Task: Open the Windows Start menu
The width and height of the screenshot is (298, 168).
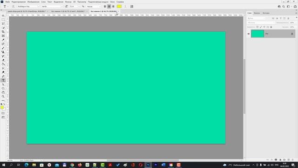Action: tap(3, 165)
